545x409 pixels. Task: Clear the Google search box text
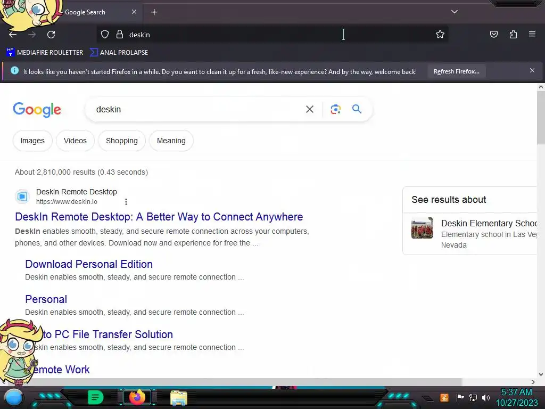pos(310,109)
